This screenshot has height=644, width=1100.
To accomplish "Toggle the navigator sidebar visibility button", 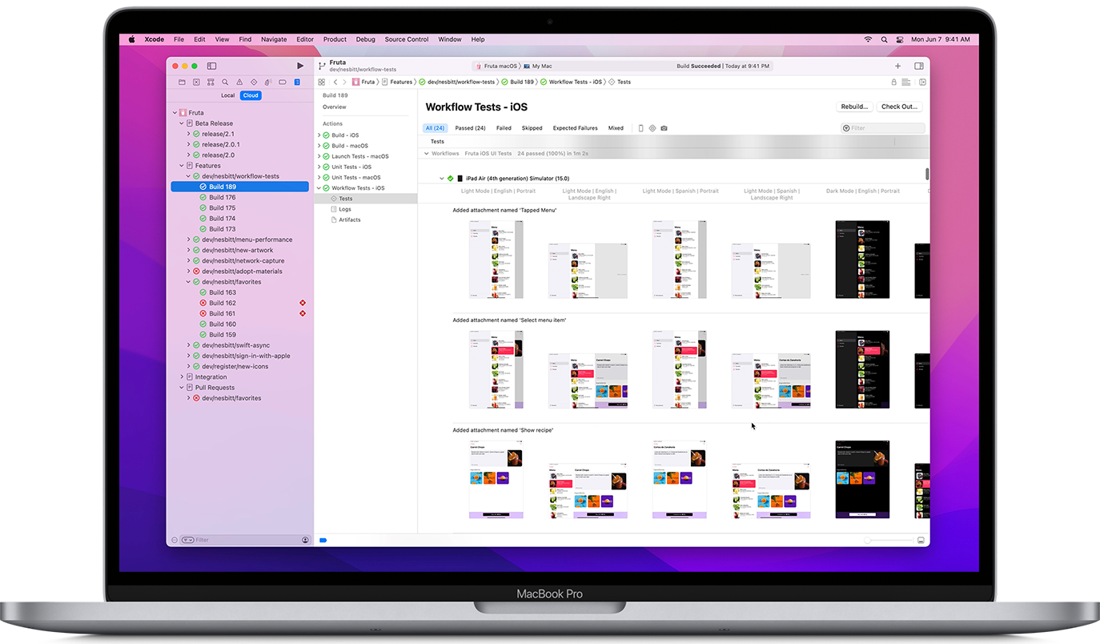I will (x=211, y=66).
